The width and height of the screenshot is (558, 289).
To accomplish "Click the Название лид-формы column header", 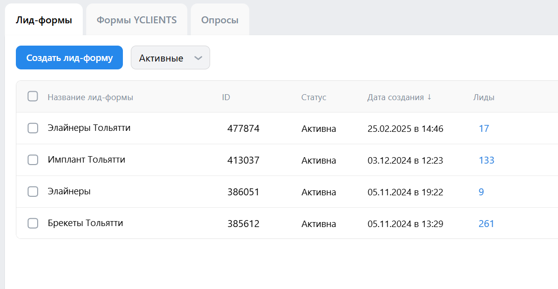I will point(90,98).
